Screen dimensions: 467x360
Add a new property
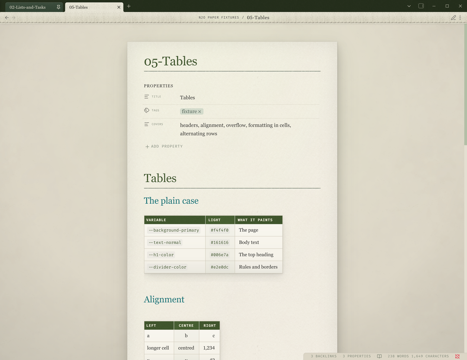pyautogui.click(x=164, y=147)
